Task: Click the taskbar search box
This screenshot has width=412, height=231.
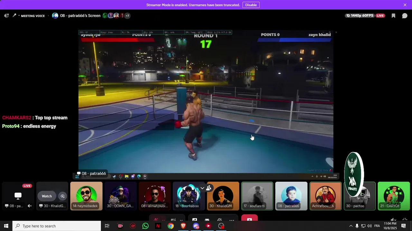Action: click(x=57, y=226)
